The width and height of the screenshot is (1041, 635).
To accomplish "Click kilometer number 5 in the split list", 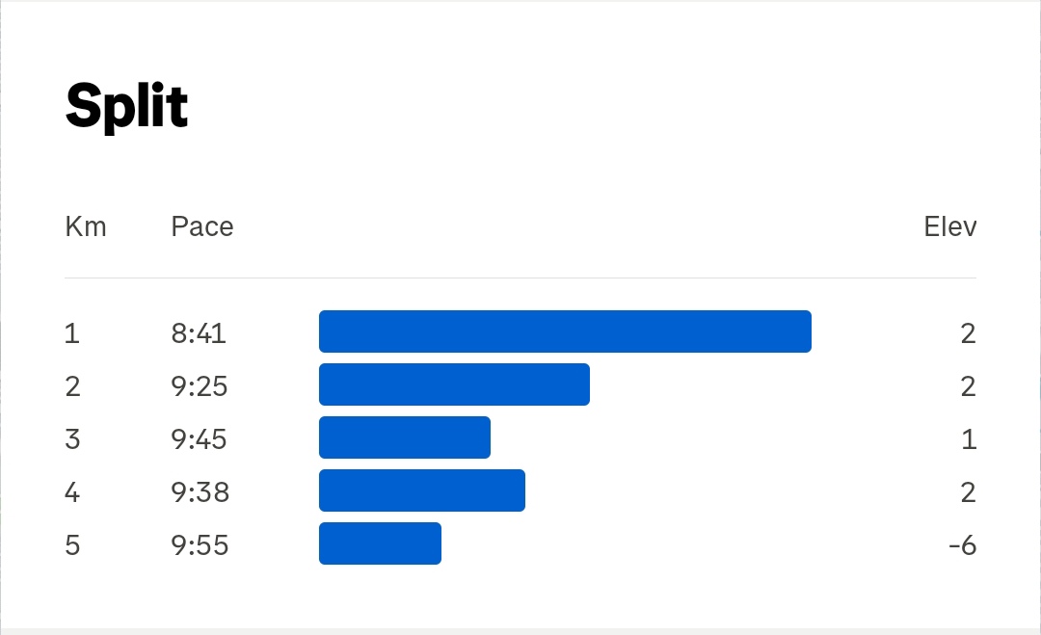I will (72, 545).
